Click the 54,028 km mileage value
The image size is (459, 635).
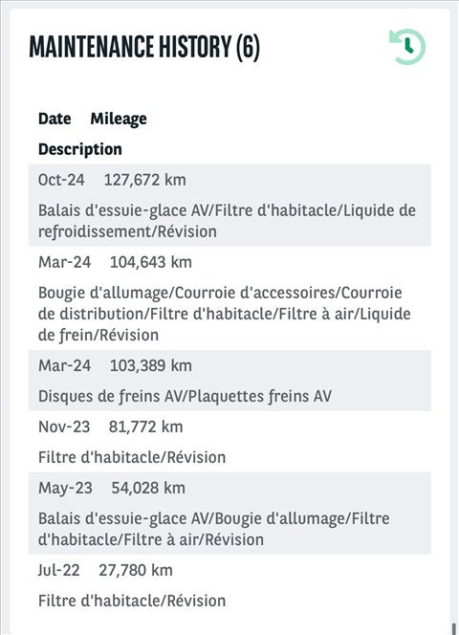[148, 488]
